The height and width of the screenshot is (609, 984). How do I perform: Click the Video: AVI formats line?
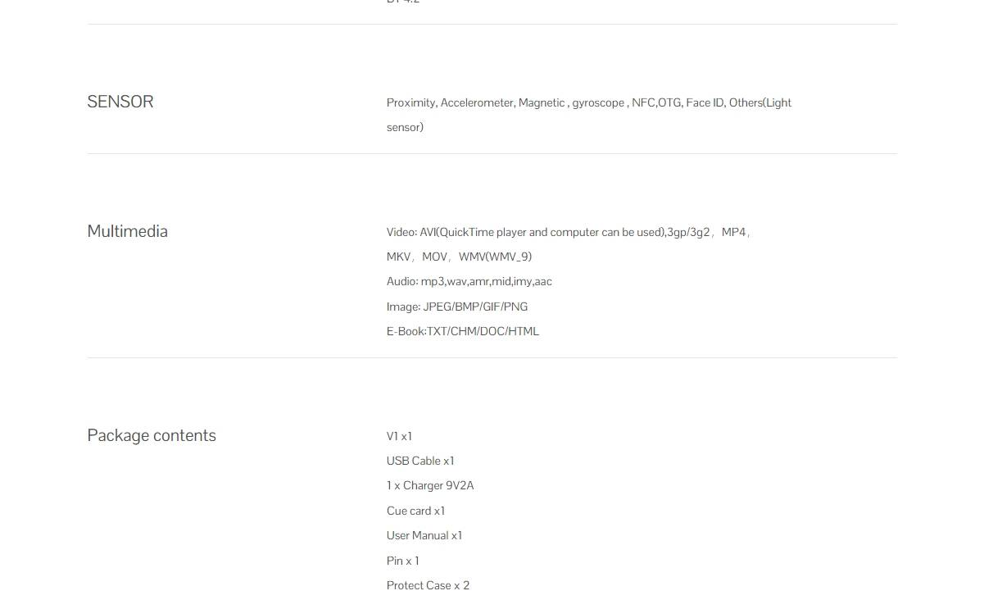[569, 232]
